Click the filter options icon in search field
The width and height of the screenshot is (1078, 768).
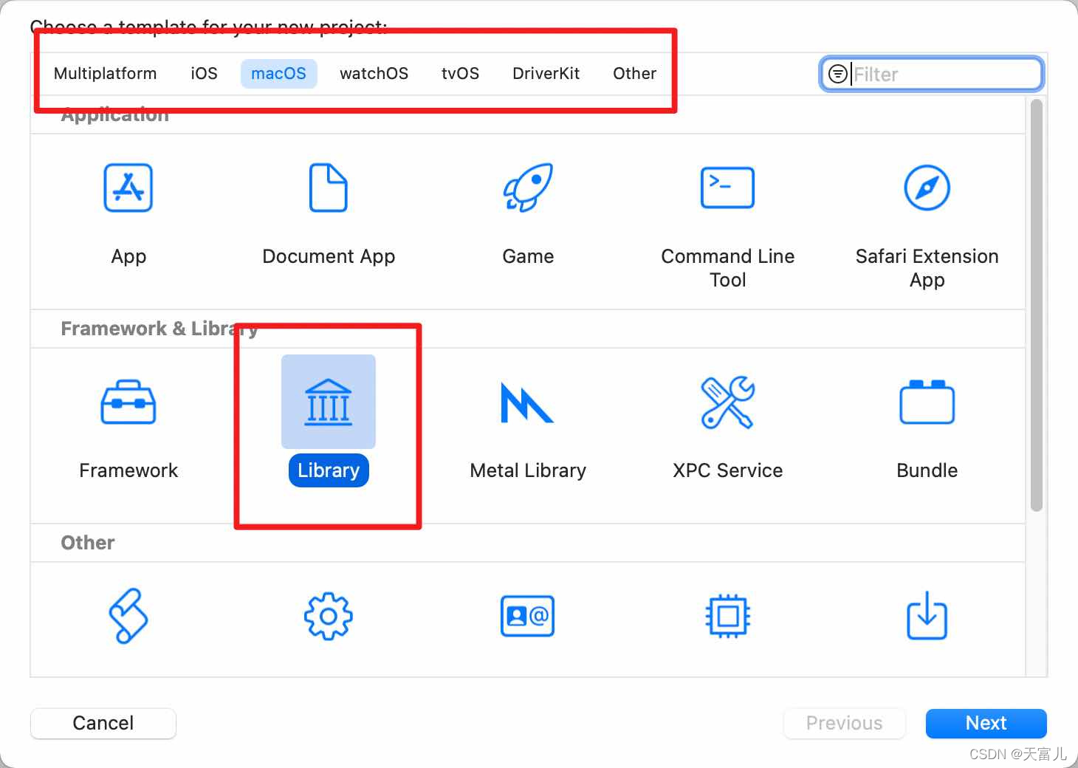click(838, 74)
